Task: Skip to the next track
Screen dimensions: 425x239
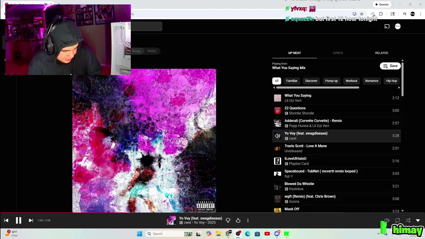Action: [31, 220]
